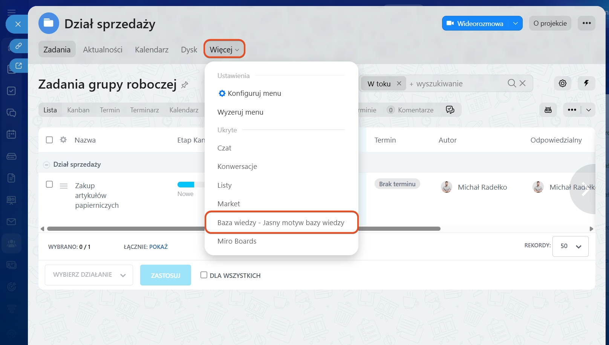This screenshot has width=609, height=345.
Task: Click the search magnifier icon
Action: [511, 83]
